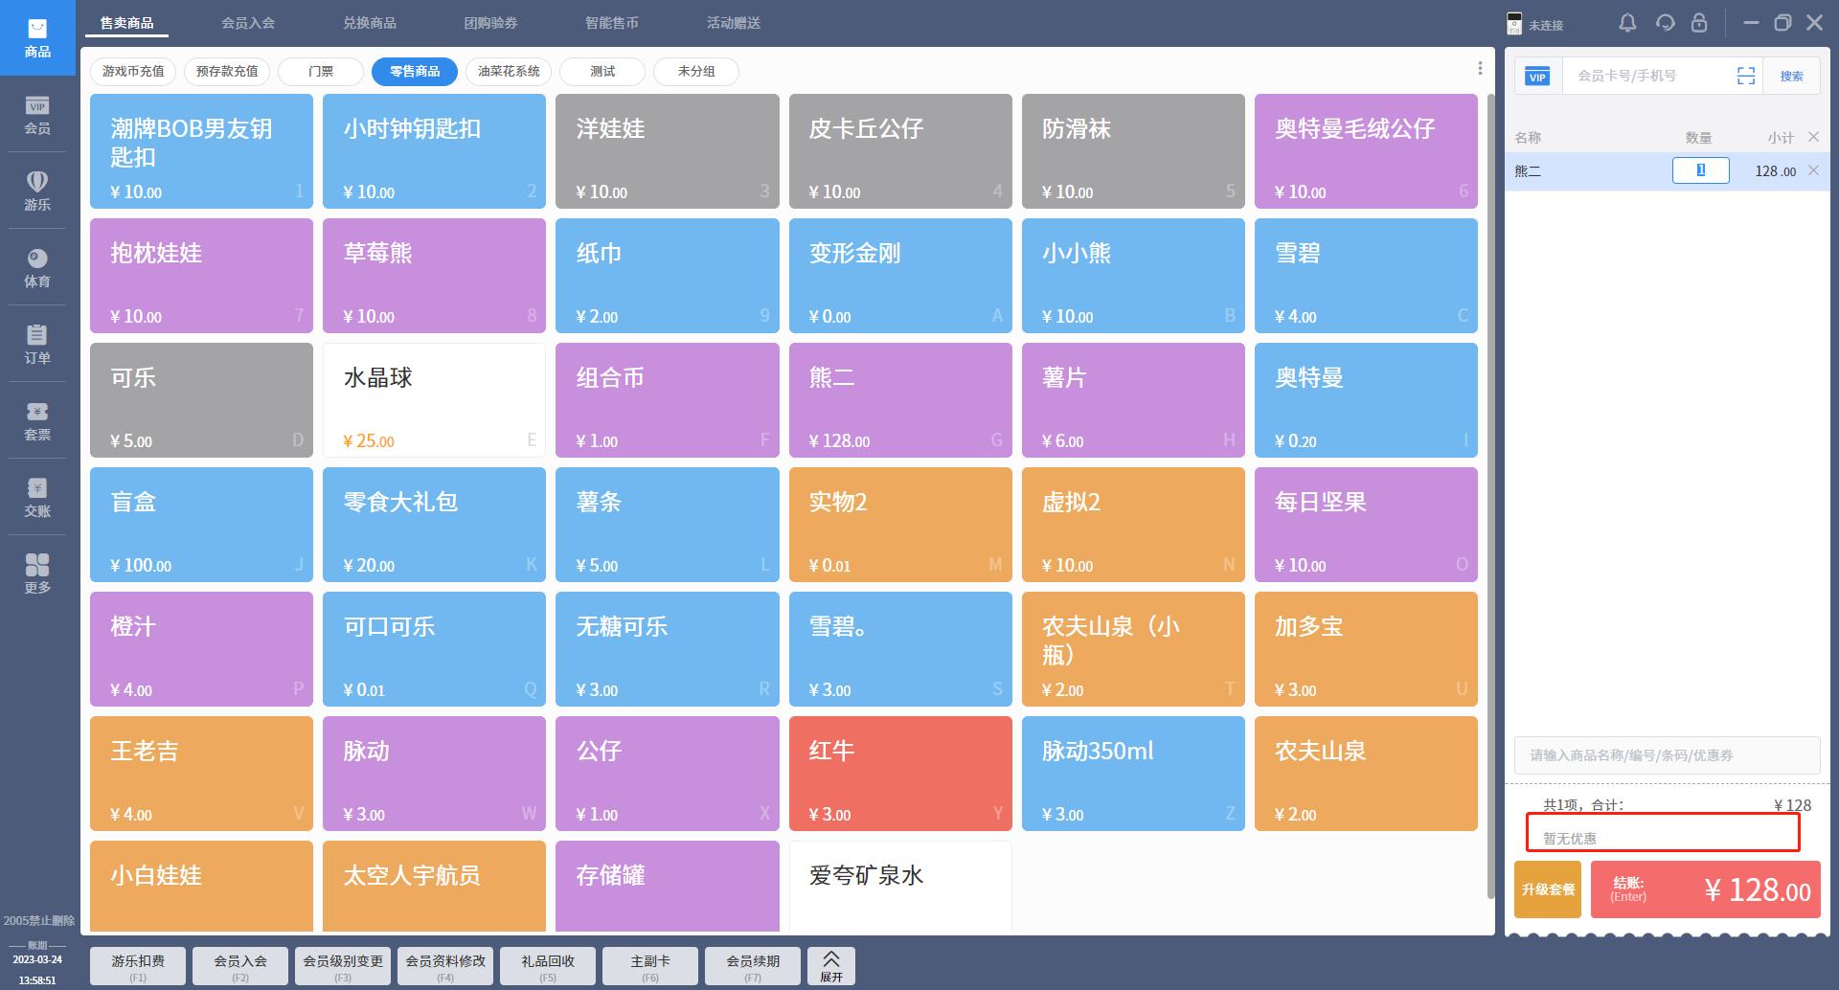
Task: Click the 游乐扣费 F1 button
Action: tap(138, 966)
